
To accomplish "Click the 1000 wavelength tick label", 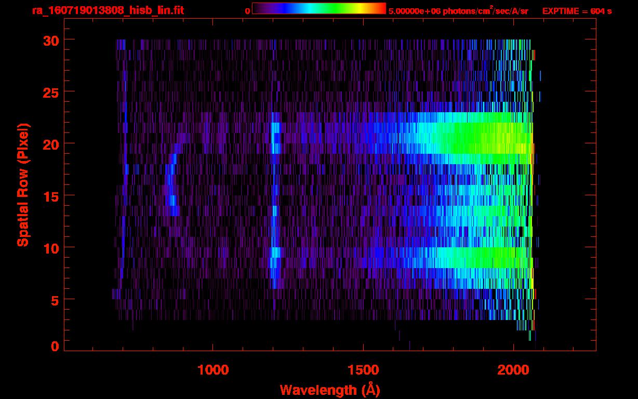I will 213,370.
